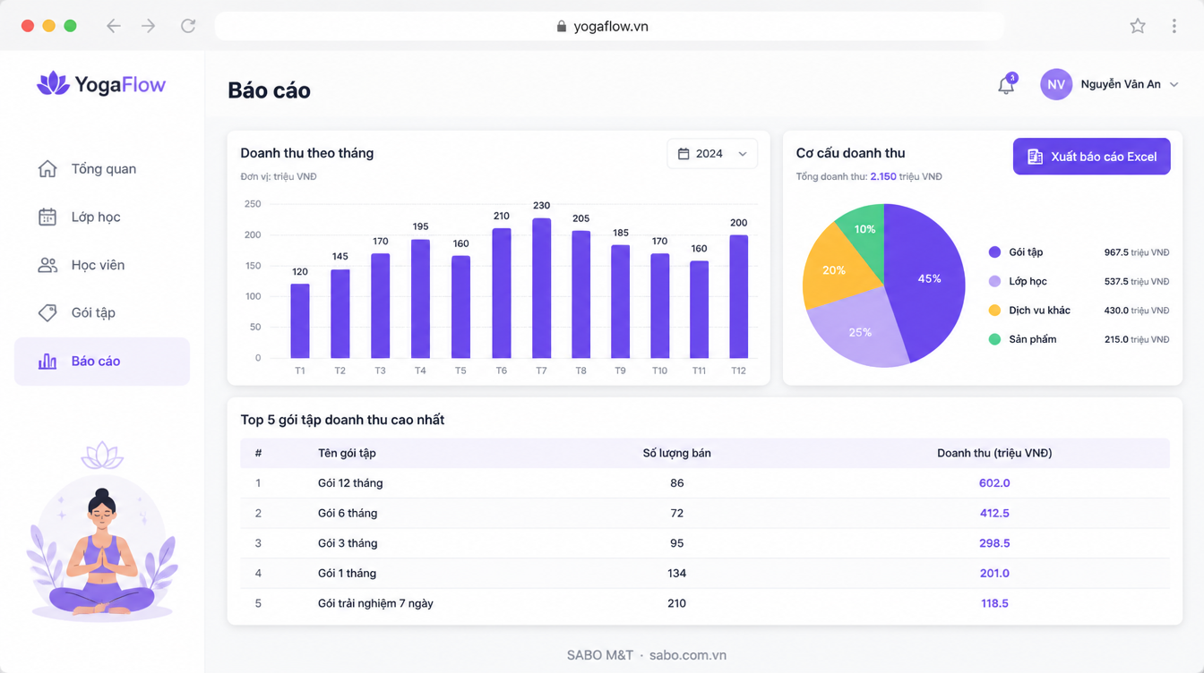Open the browser three-dot menu

coord(1174,26)
